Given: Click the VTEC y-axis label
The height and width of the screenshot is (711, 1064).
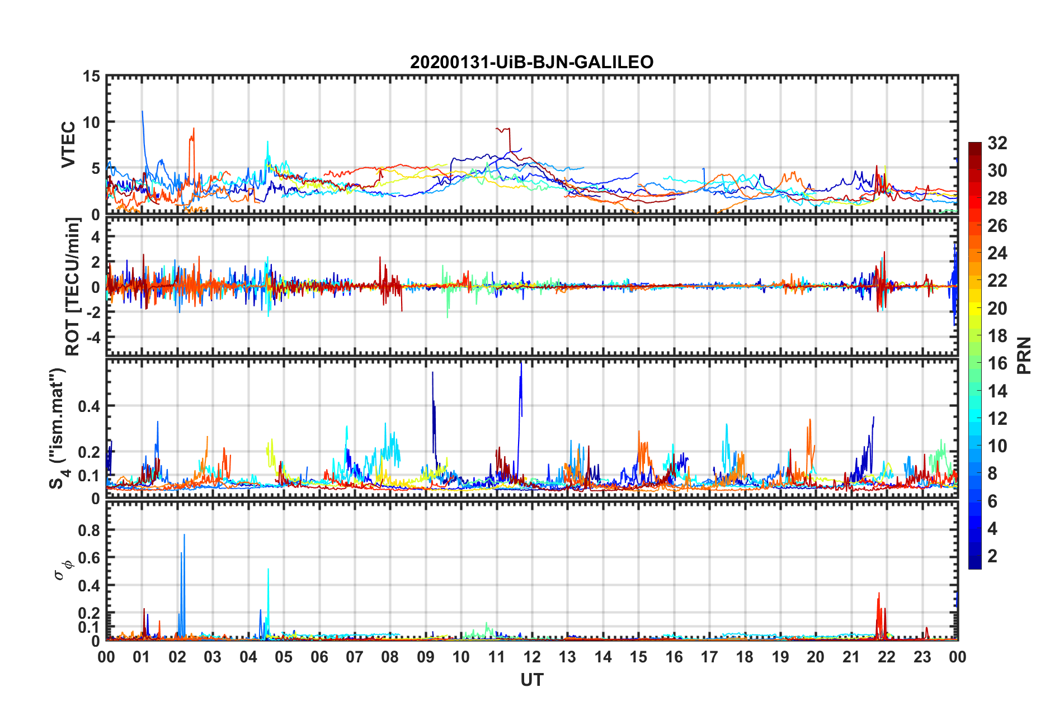Looking at the screenshot, I should tap(68, 145).
